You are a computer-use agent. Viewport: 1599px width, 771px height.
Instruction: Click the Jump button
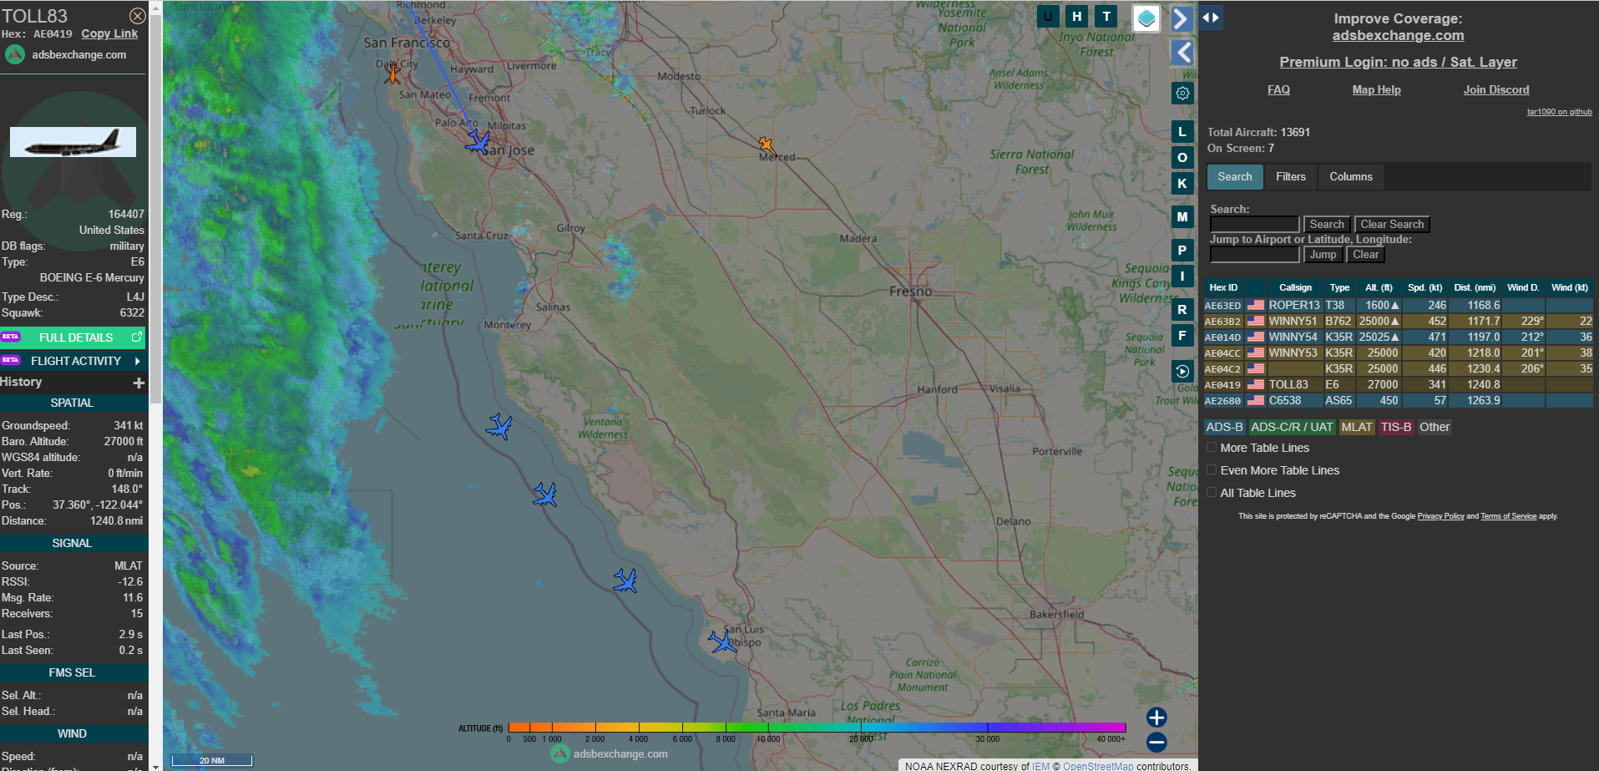coord(1323,255)
